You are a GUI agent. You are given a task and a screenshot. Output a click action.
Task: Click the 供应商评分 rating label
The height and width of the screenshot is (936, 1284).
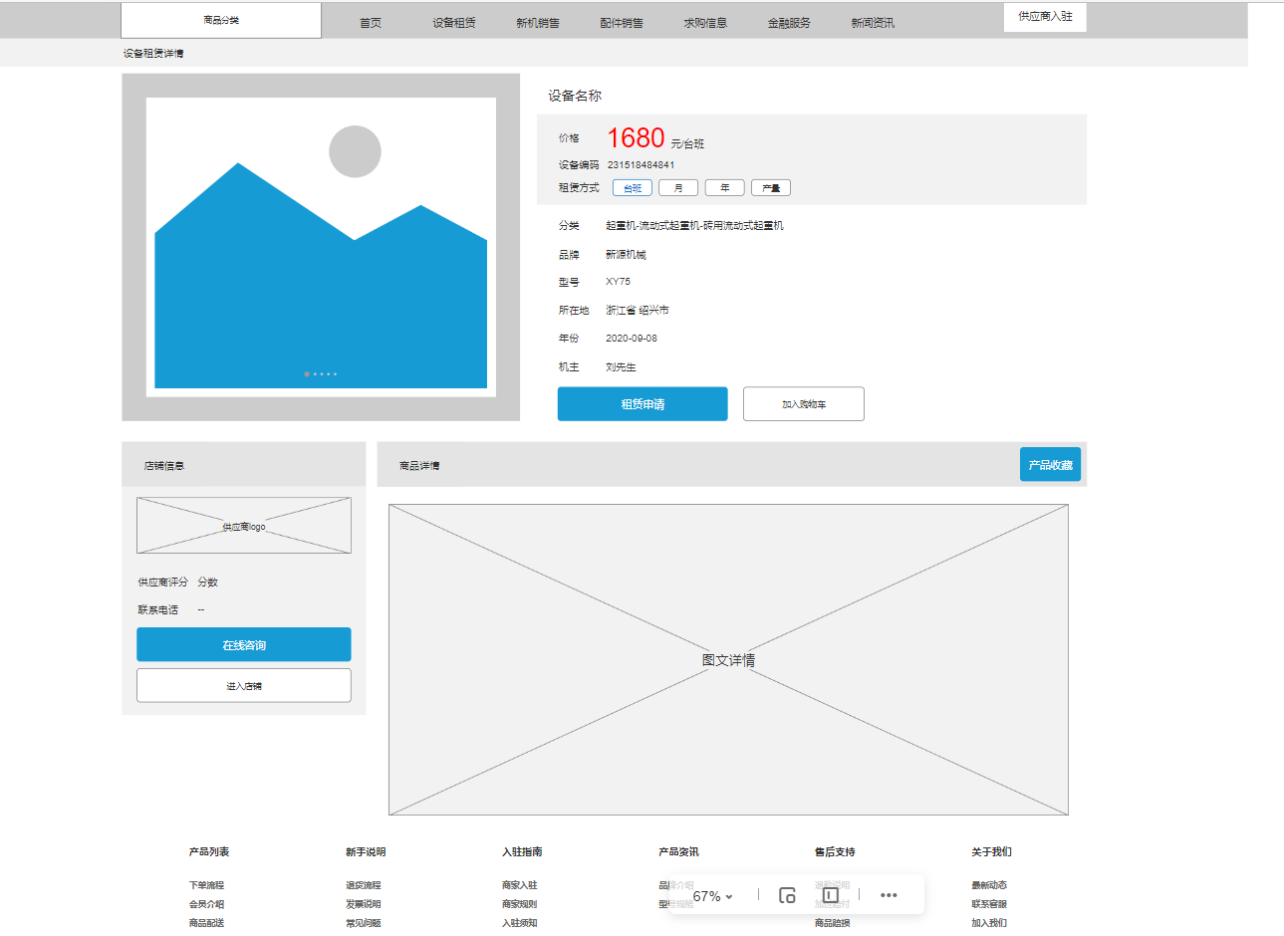point(162,583)
